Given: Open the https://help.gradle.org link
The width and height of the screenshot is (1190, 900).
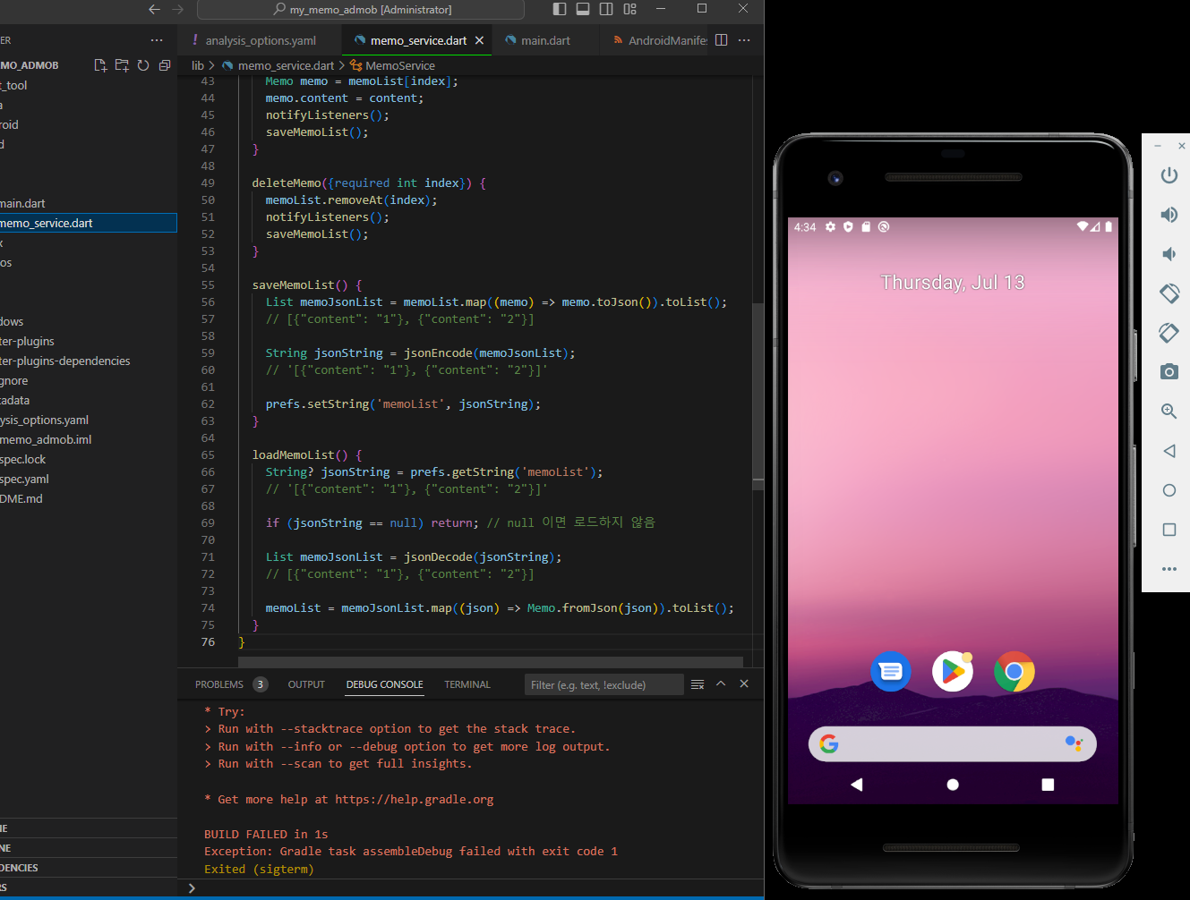Looking at the screenshot, I should [415, 799].
